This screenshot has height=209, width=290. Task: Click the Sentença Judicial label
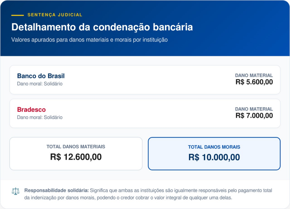tap(55, 15)
